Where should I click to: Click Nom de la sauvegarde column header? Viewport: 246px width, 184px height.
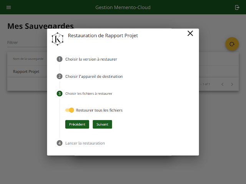tap(28, 59)
